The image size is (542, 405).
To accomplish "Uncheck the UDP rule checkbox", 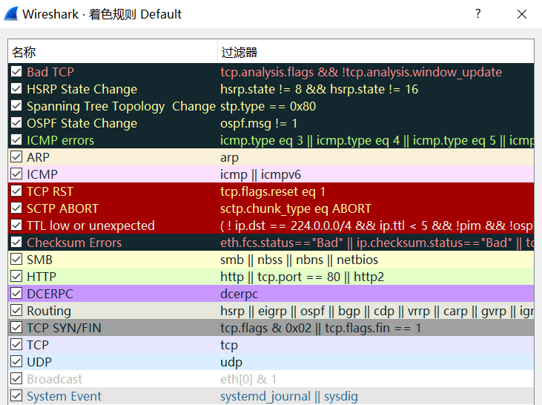I will [x=16, y=361].
